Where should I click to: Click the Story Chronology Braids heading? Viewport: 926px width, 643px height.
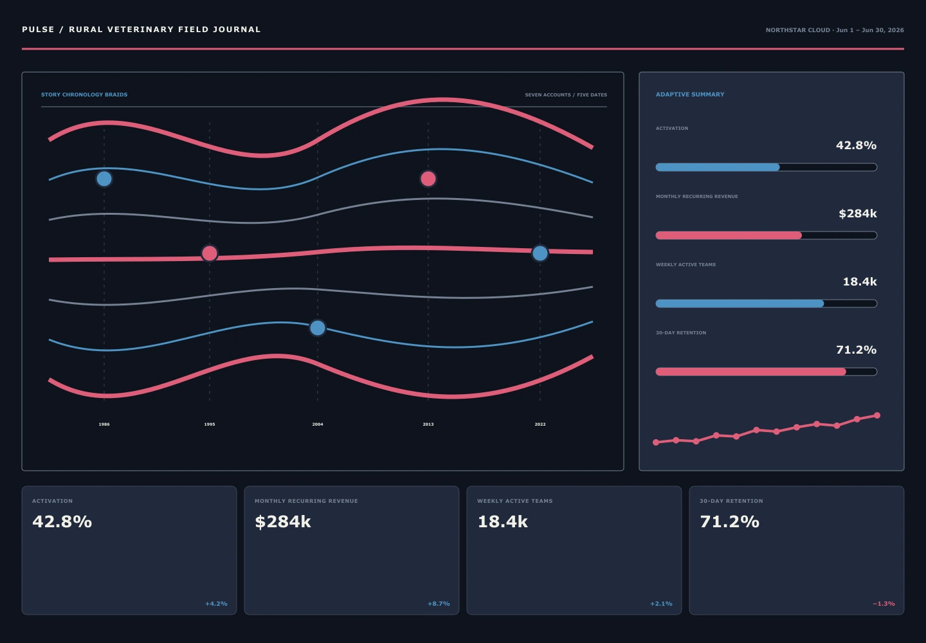[x=84, y=95]
